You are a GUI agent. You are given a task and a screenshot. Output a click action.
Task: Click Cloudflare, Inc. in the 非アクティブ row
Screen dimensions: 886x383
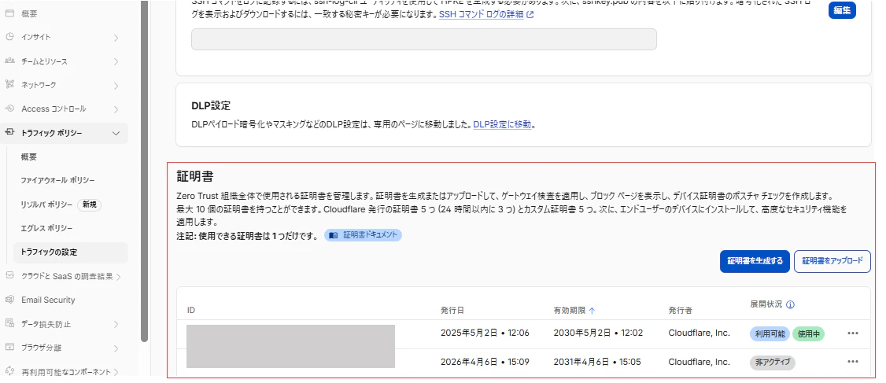[699, 362]
